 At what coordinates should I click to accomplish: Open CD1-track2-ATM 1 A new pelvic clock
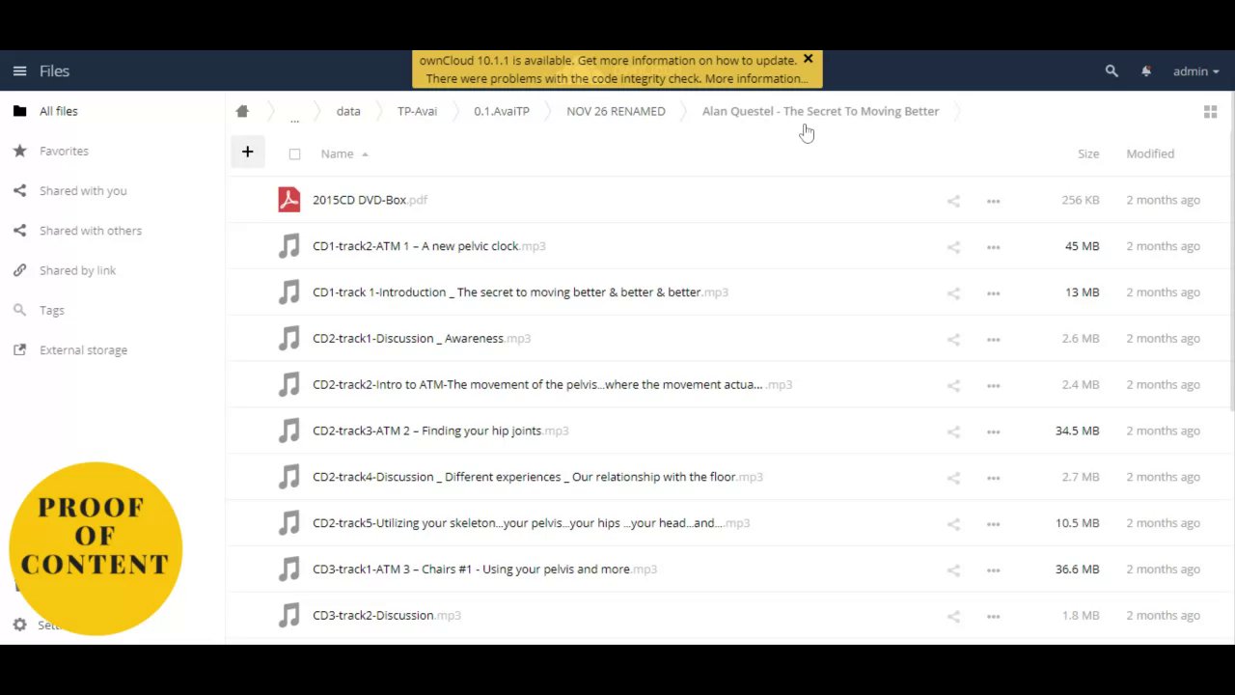[428, 246]
